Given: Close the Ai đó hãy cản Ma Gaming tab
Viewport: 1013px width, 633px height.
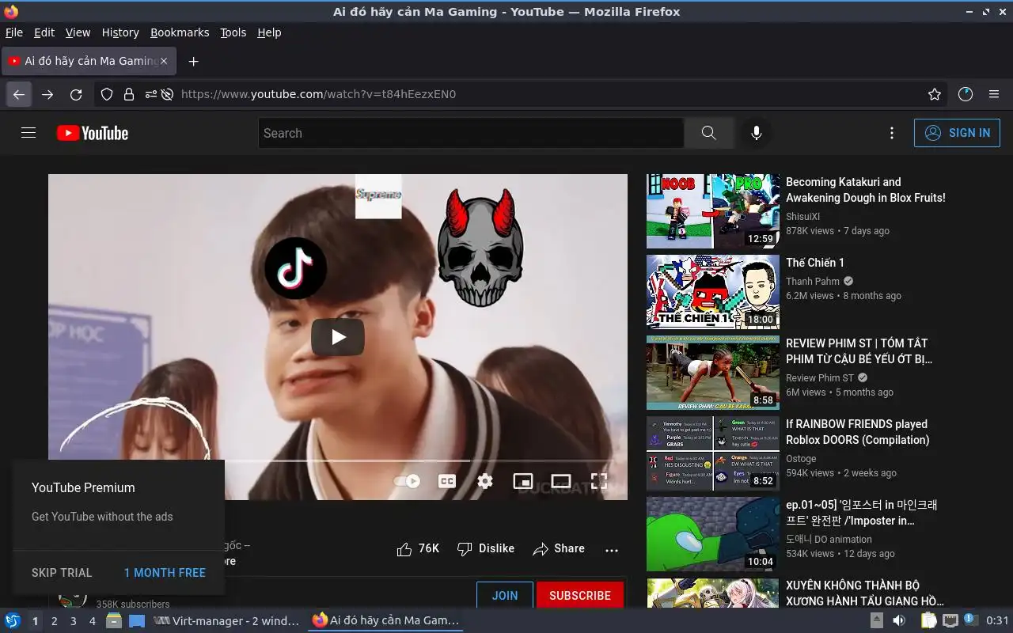Looking at the screenshot, I should pyautogui.click(x=164, y=61).
